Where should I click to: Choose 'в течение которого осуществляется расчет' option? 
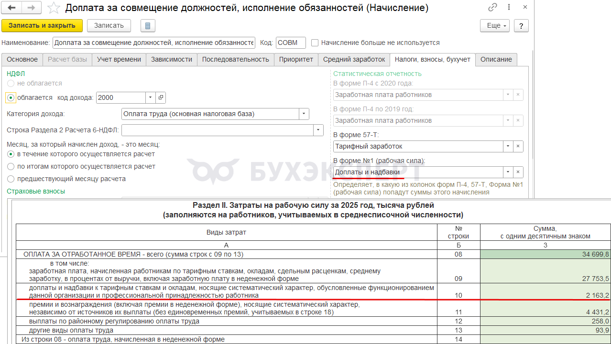11,154
